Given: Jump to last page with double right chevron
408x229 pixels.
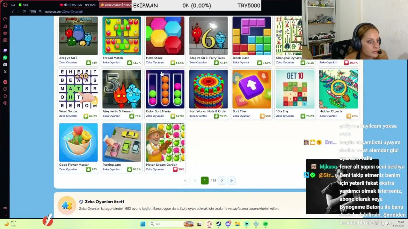Looking at the screenshot, I should click(x=231, y=181).
